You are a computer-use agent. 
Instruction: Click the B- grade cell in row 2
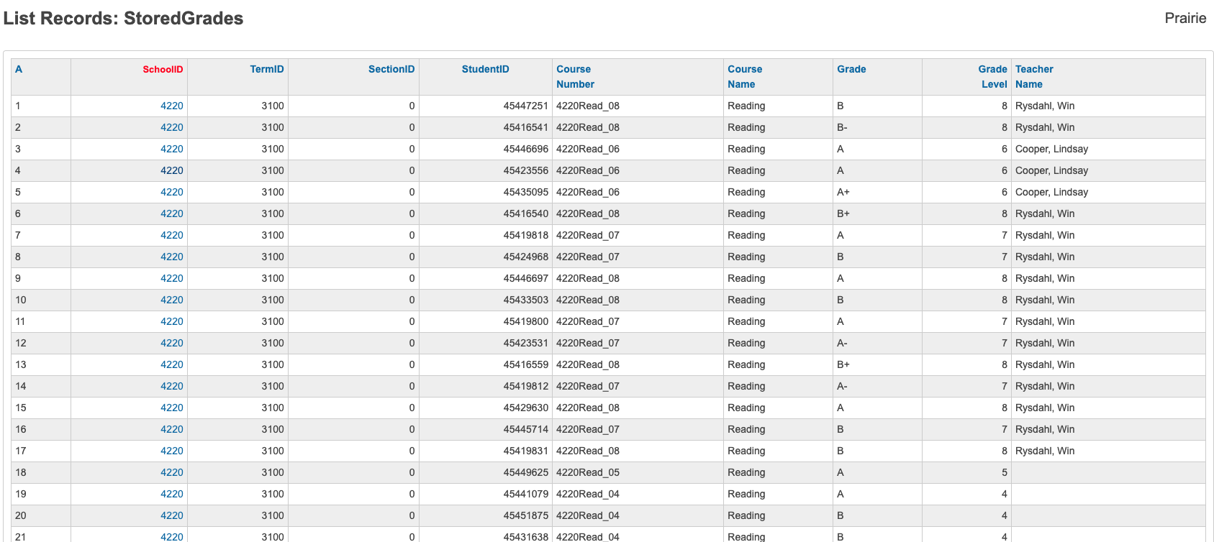[x=877, y=127]
